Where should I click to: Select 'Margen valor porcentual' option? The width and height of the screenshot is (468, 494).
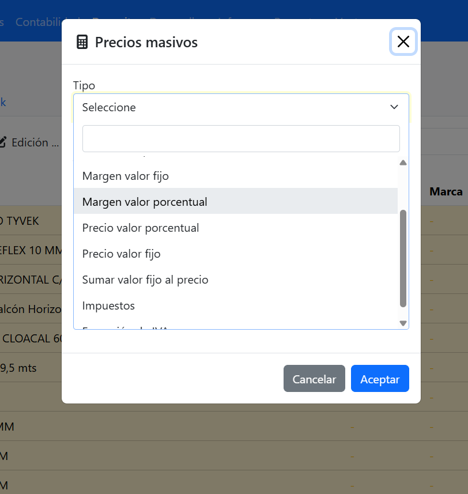(236, 202)
